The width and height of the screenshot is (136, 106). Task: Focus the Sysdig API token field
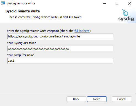60,49
